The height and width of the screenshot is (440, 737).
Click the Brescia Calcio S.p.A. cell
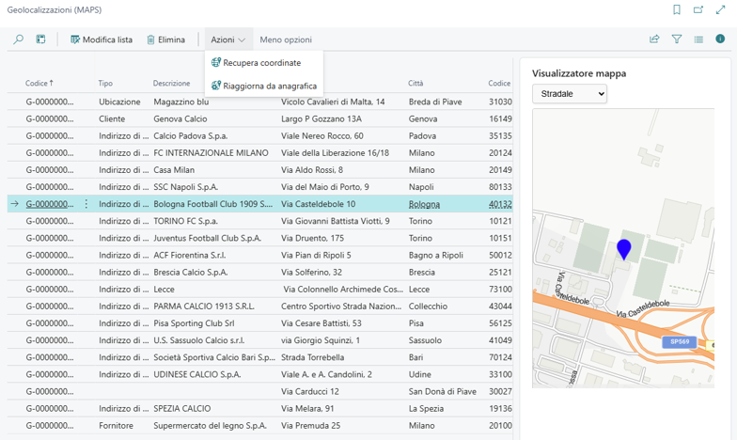click(190, 273)
